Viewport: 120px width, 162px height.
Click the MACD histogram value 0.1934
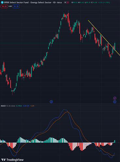pos(19,106)
